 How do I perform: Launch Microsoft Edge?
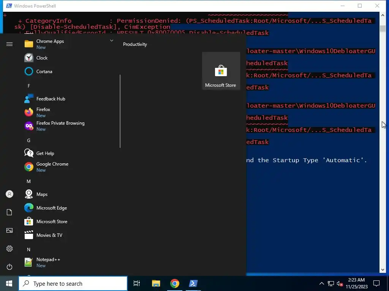point(68,208)
